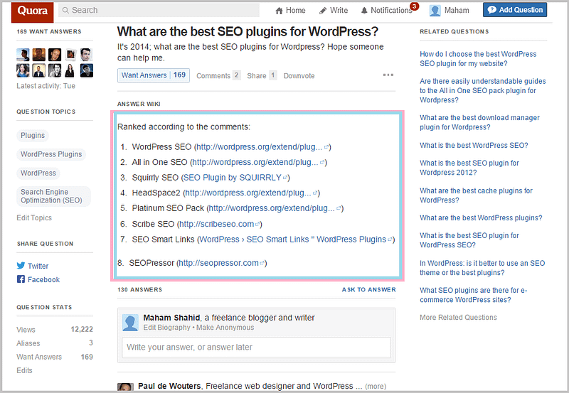569x393 pixels.
Task: Click the Facebook share icon
Action: click(x=21, y=280)
